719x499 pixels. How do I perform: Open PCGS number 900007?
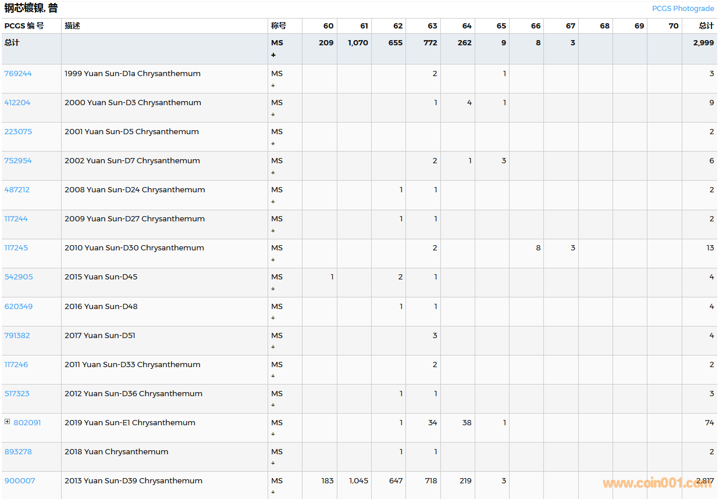pyautogui.click(x=20, y=480)
